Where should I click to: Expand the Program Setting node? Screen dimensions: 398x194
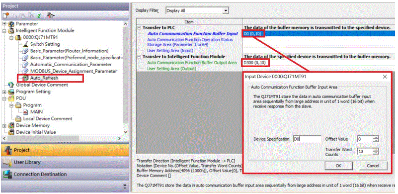4,92
